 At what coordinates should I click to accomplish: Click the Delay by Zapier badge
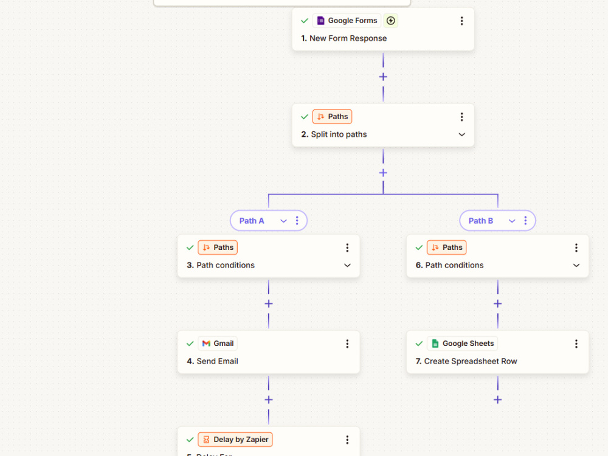(x=235, y=440)
